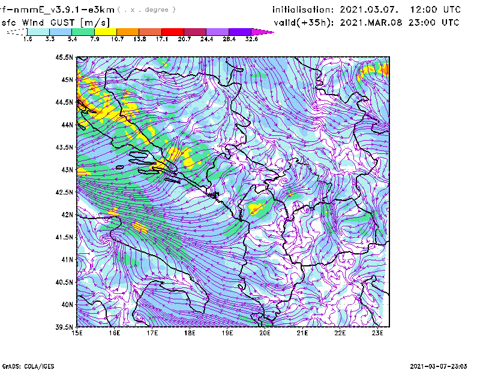Click the "sfc Wind GUST [m/s]" title
This screenshot has height=370, width=480.
click(55, 23)
